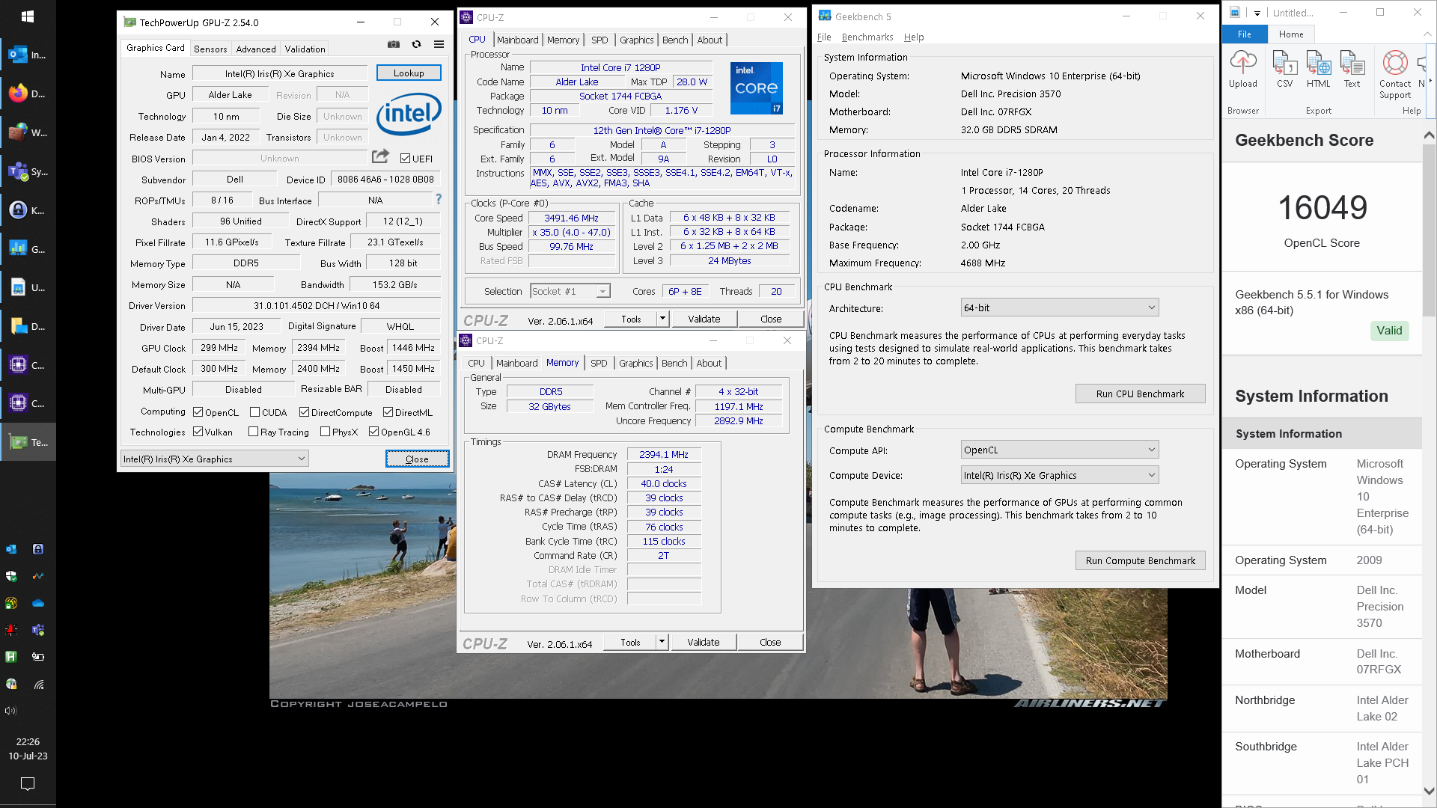
Task: Open the Windows Start button
Action: click(28, 16)
